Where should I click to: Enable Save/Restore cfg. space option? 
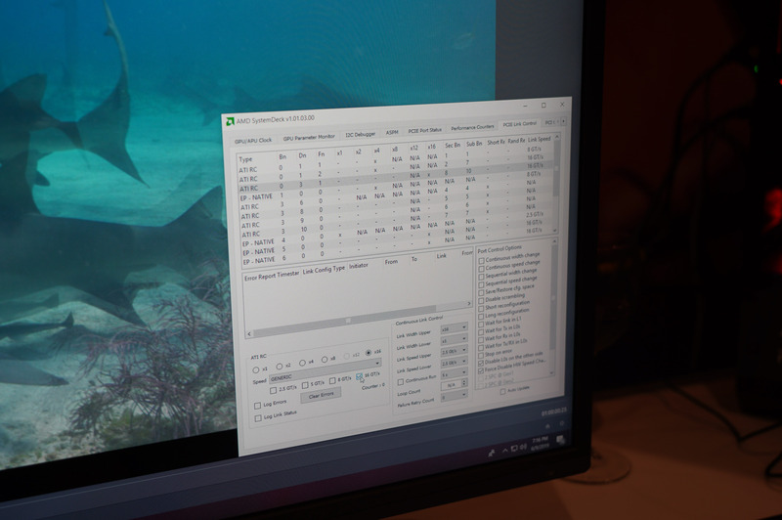point(481,292)
